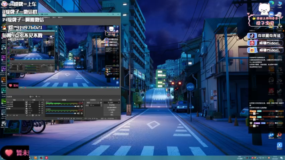Click the Audio Mixer vertical scrollbar
This screenshot has width=285, height=160.
[84, 109]
